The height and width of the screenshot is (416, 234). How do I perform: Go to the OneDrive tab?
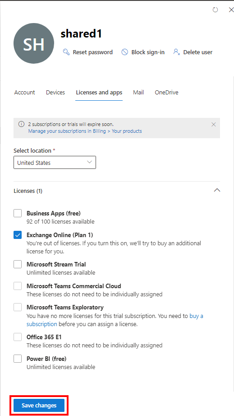tap(166, 92)
